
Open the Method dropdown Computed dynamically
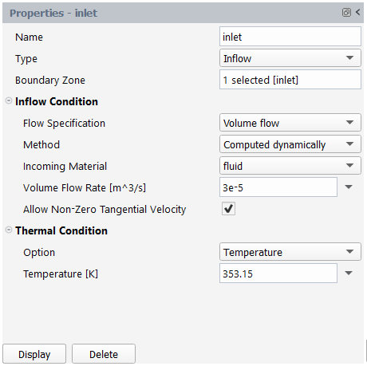pos(290,144)
